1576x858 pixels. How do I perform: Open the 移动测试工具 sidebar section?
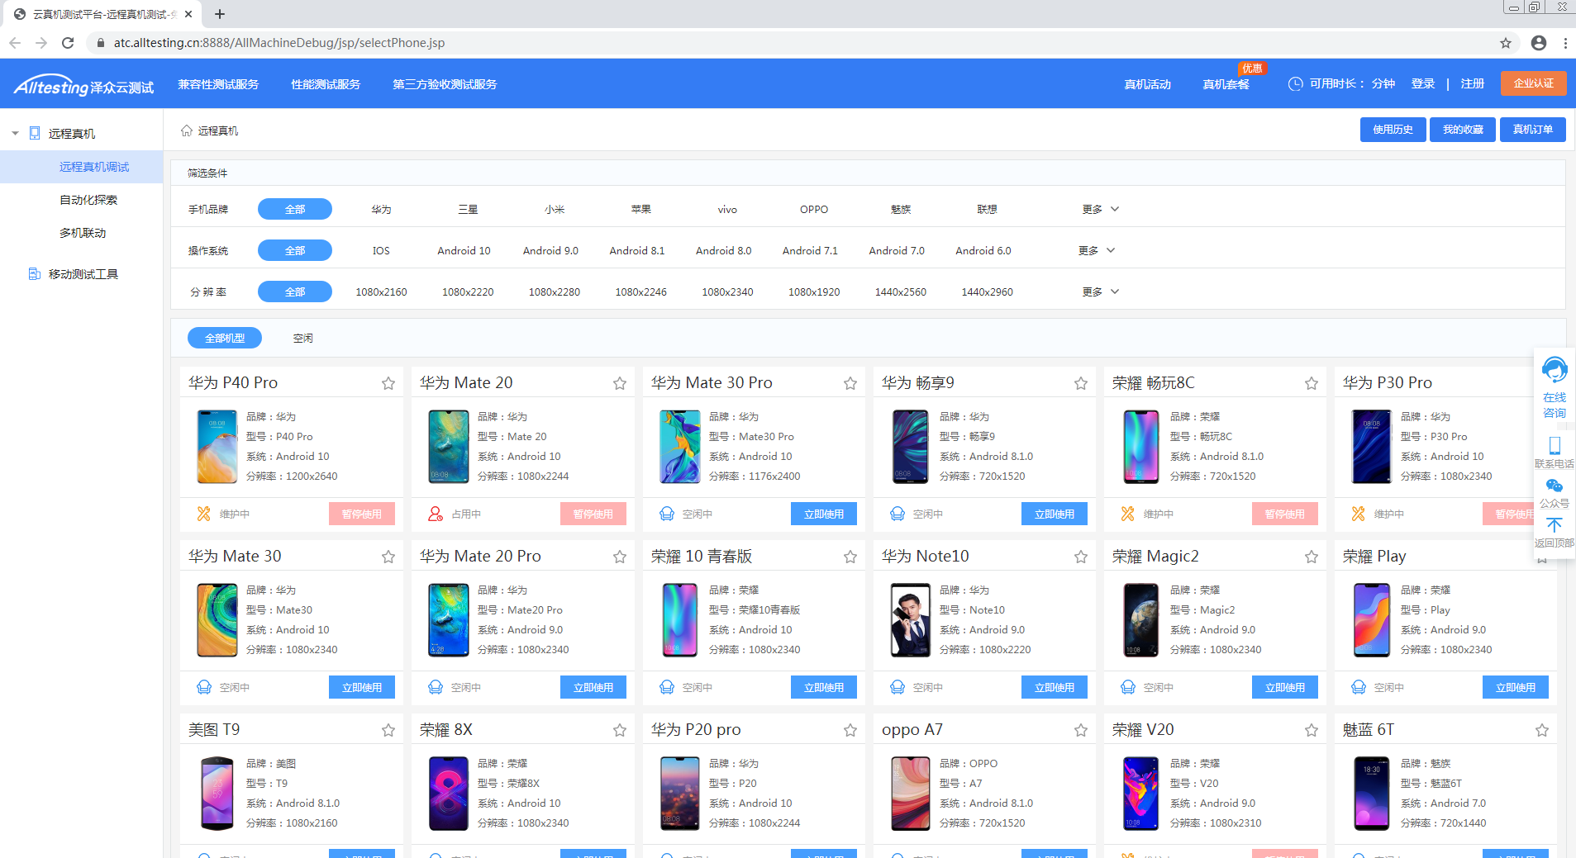point(83,274)
